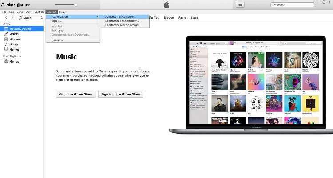
Task: Open the View menu
Action: coord(28,12)
